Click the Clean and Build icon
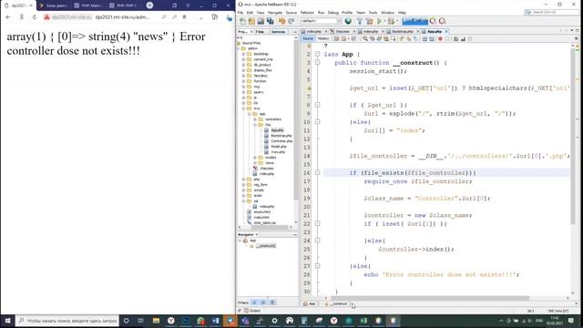Viewport: 583px width, 328px height. click(x=369, y=21)
